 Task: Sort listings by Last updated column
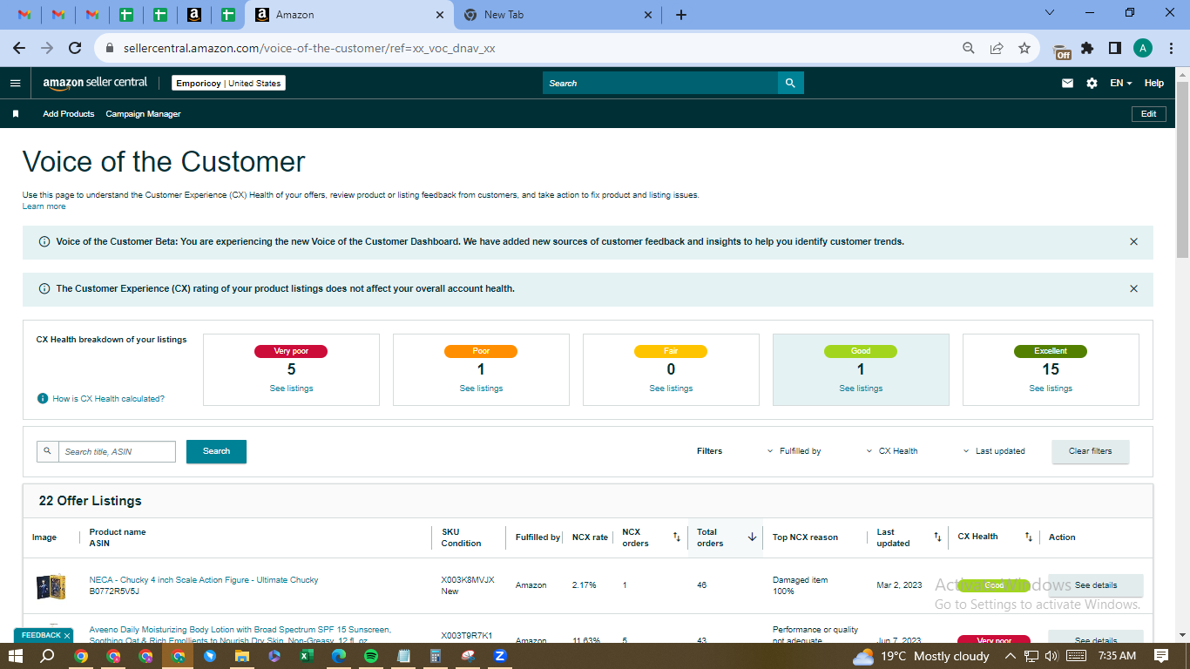click(937, 537)
